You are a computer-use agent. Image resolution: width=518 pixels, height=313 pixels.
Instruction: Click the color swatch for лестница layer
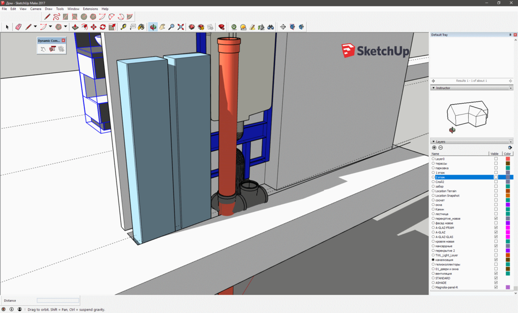[508, 214]
